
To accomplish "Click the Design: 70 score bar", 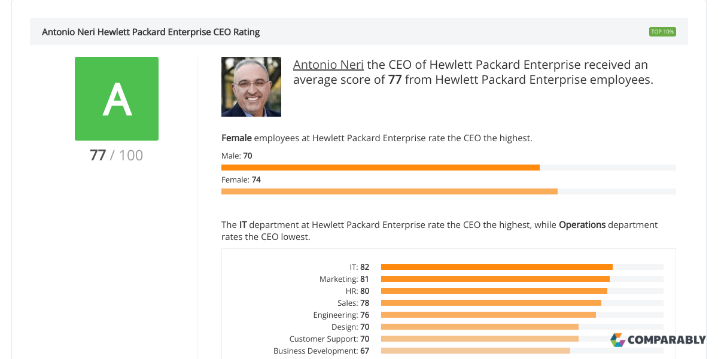I will (x=479, y=327).
